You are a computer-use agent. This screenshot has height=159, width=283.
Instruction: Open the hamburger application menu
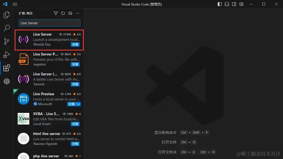click(x=15, y=4)
